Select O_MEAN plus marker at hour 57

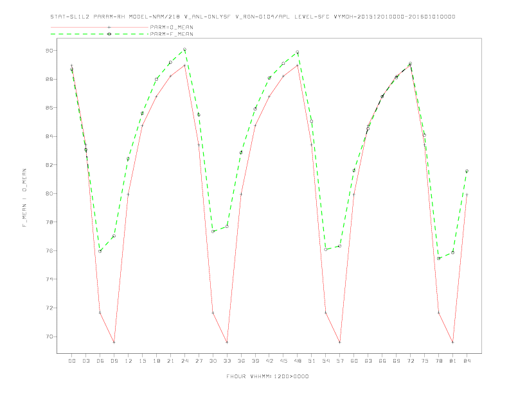340,342
